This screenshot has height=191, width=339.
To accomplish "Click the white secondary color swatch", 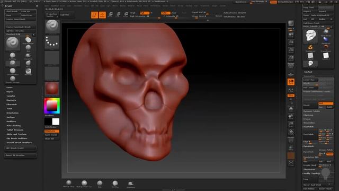I will pyautogui.click(x=56, y=121).
